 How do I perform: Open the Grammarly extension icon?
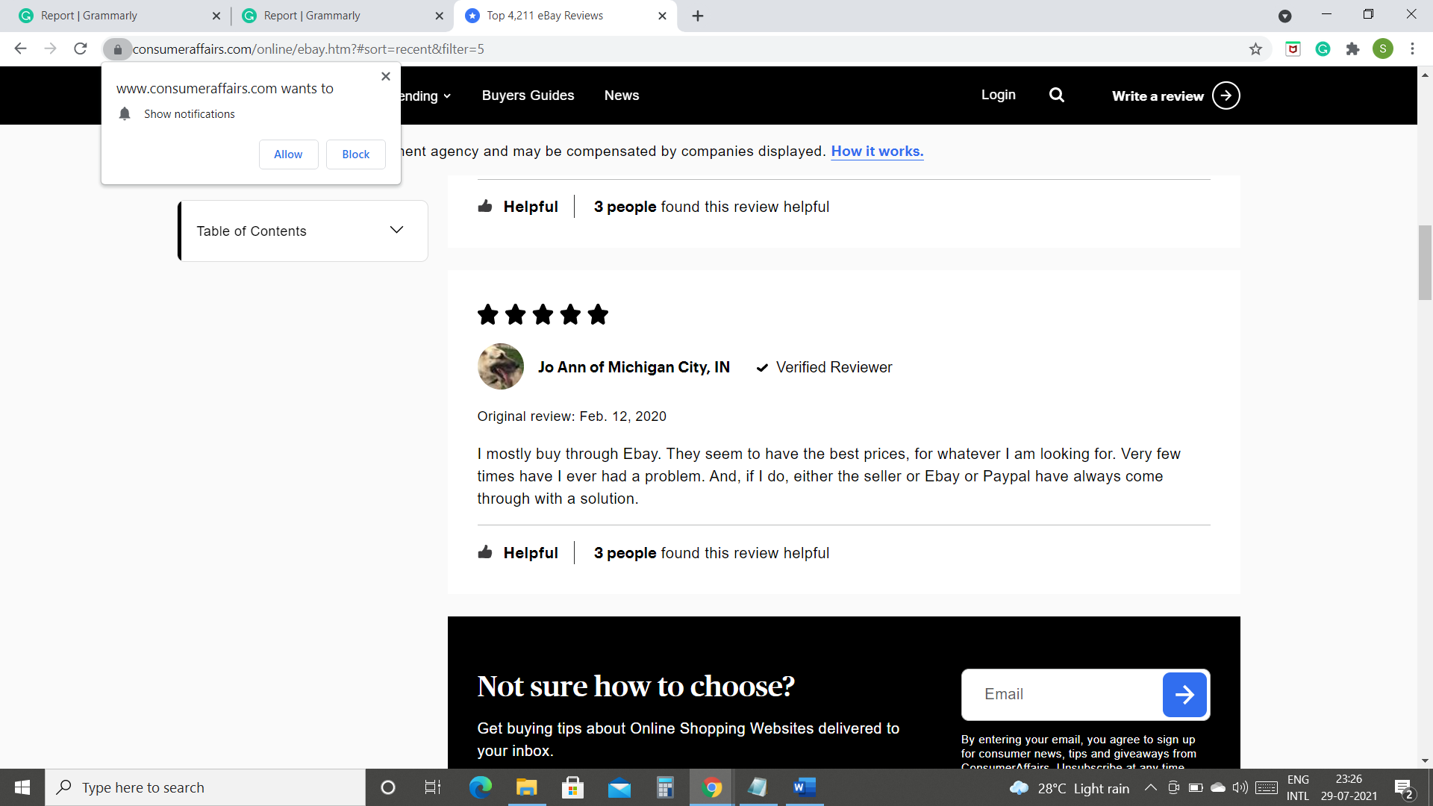[x=1323, y=49]
